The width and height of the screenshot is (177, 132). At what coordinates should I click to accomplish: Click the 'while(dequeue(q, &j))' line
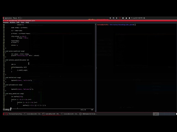tap(19, 67)
